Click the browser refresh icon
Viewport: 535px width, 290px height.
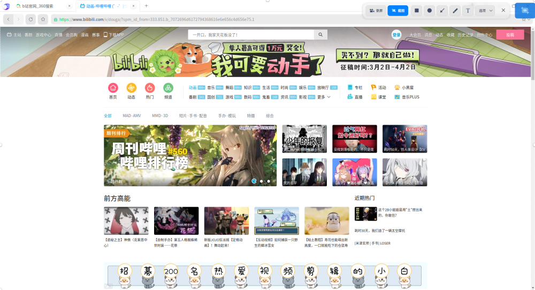(30, 19)
